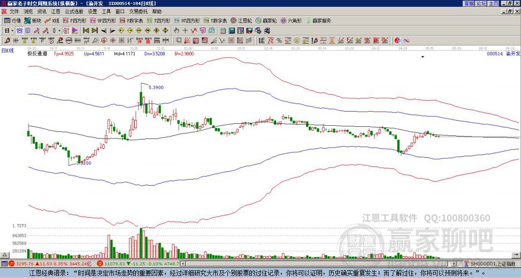Open the 行情 quotes view
The height and width of the screenshot is (278, 521).
(12, 21)
